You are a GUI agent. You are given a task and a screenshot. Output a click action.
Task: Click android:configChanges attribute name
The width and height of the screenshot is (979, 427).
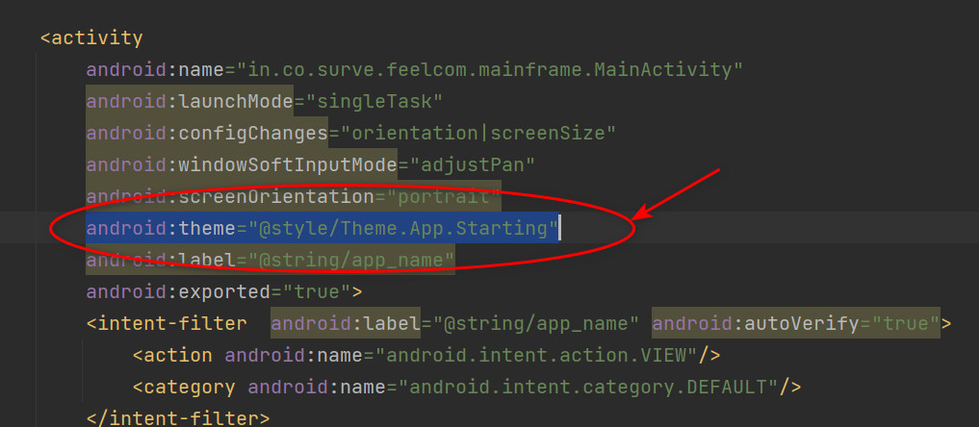pos(207,134)
